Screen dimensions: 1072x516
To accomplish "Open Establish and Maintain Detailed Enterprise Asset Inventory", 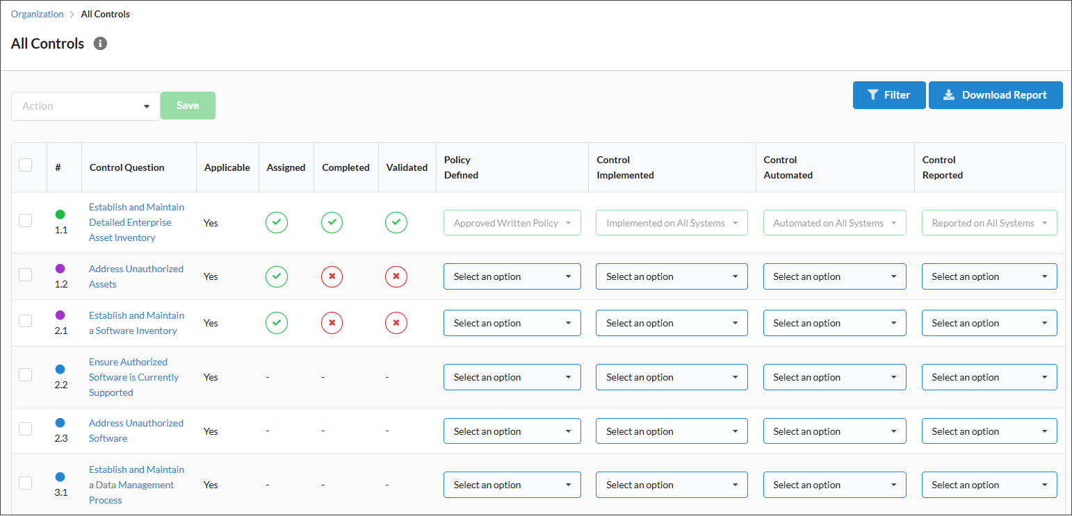I will click(x=137, y=222).
